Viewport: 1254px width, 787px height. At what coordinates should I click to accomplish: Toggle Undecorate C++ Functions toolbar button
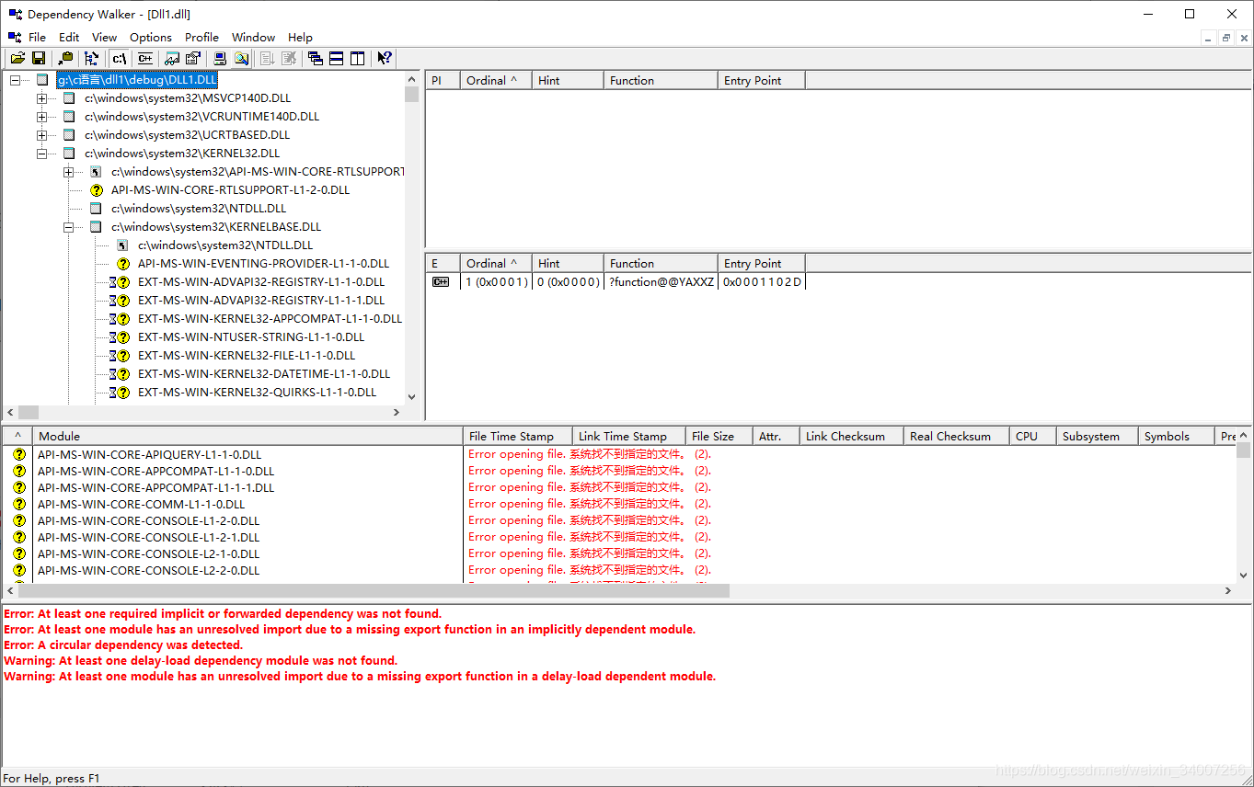tap(144, 58)
